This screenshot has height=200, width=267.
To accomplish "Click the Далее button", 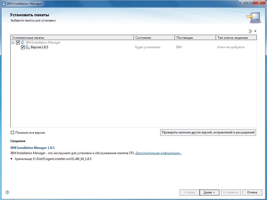I will [x=209, y=192].
